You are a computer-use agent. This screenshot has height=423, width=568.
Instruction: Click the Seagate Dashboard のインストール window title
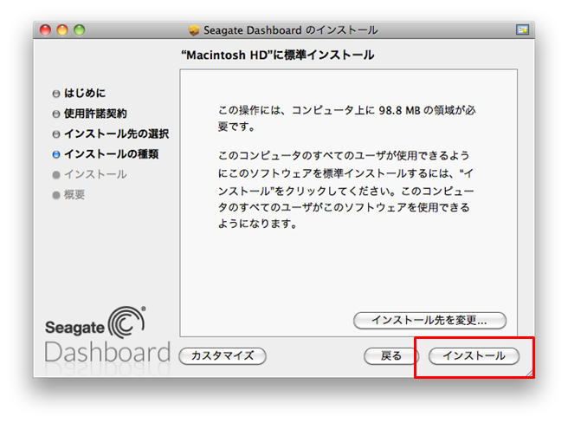[x=291, y=30]
